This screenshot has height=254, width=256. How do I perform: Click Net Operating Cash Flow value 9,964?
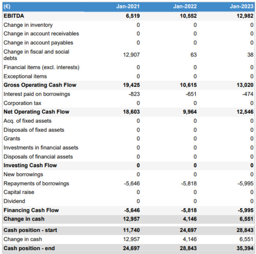pyautogui.click(x=190, y=112)
